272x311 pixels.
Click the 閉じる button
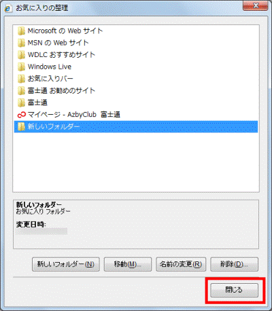[x=234, y=290]
